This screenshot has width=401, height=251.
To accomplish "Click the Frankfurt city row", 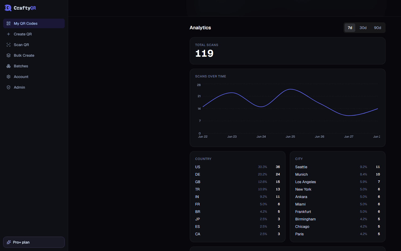I will pos(338,212).
